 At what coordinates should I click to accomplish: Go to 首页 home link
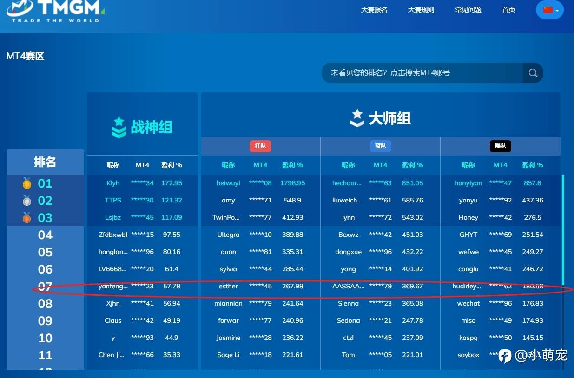[x=508, y=10]
